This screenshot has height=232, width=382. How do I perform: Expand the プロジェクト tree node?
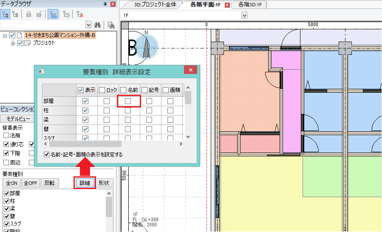click(13, 43)
